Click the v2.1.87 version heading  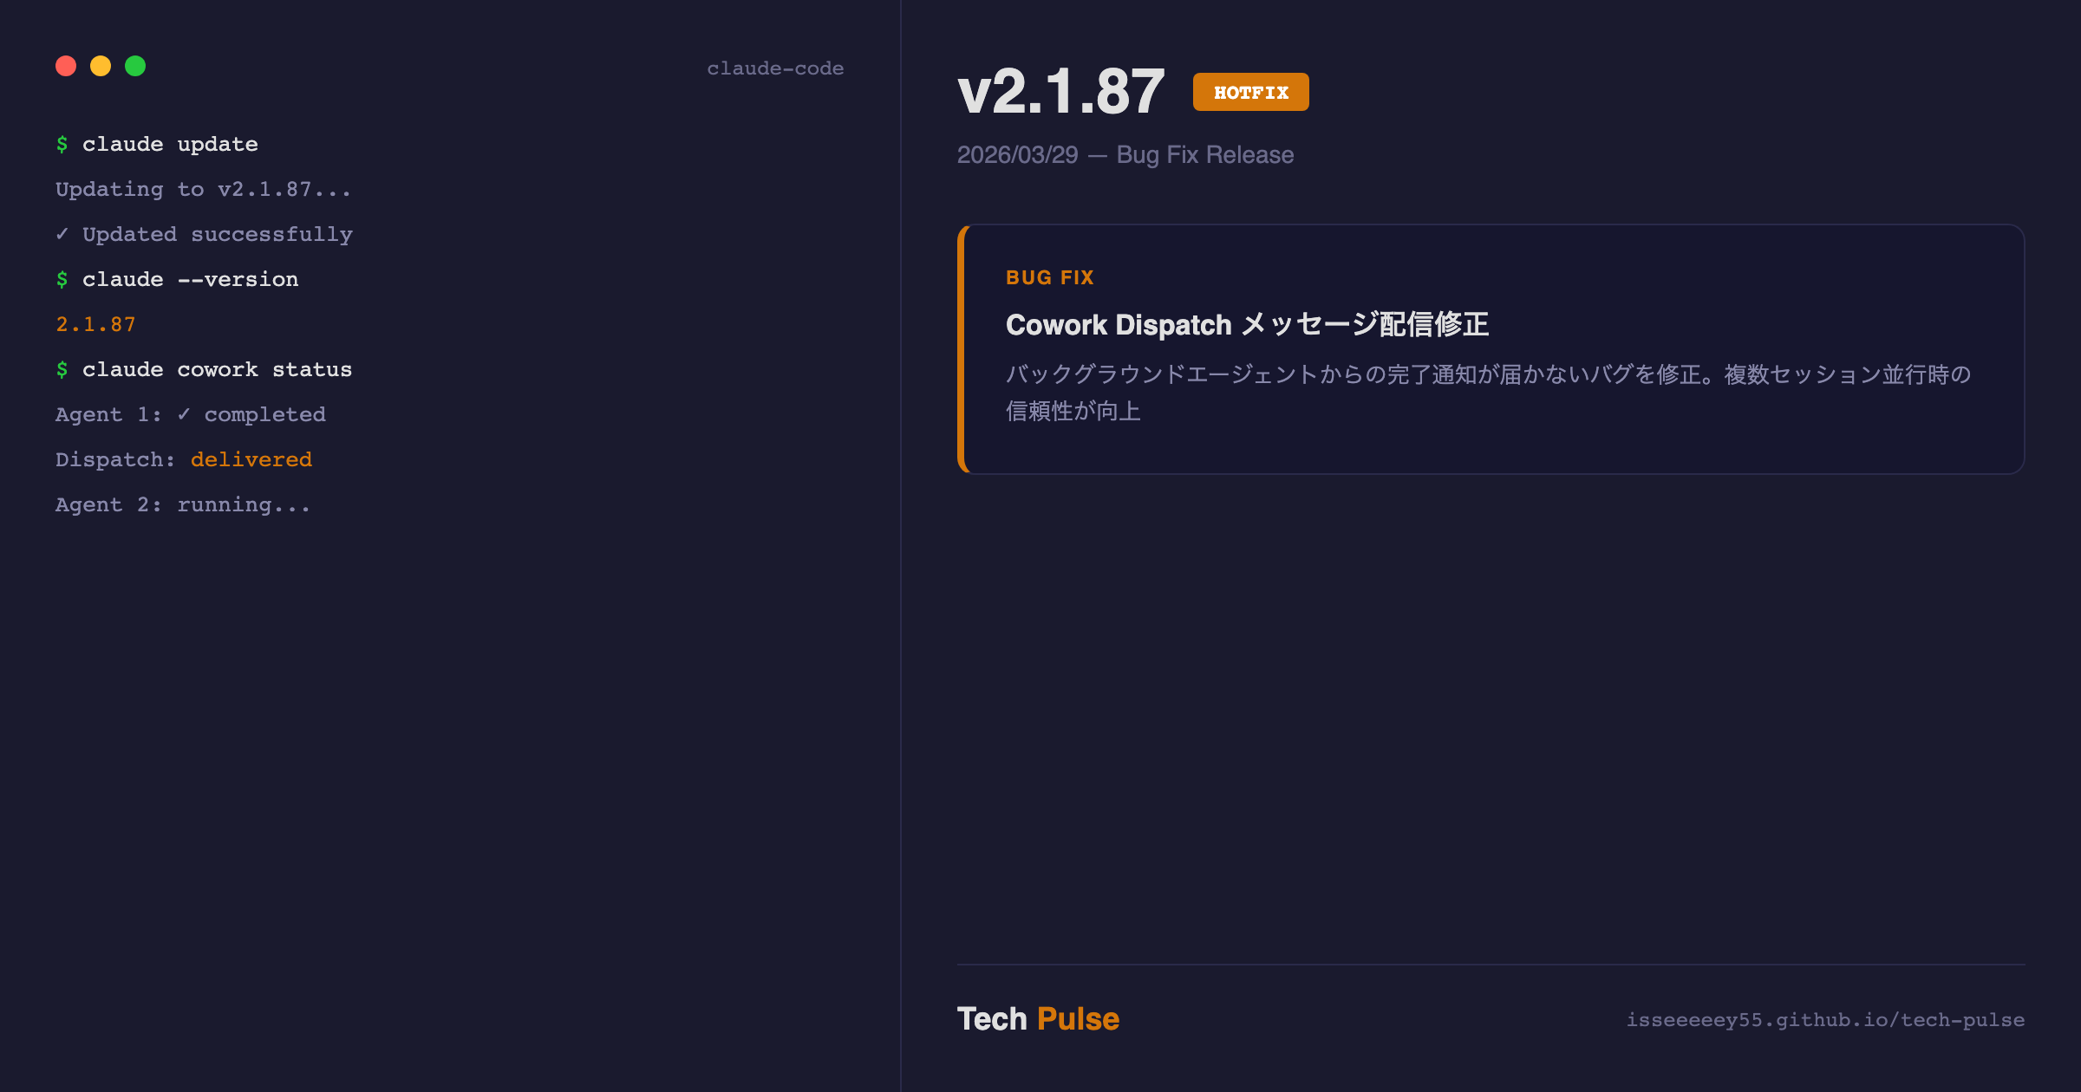pyautogui.click(x=1060, y=92)
